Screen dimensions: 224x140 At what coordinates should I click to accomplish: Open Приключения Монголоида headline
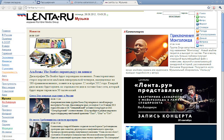[182, 38]
